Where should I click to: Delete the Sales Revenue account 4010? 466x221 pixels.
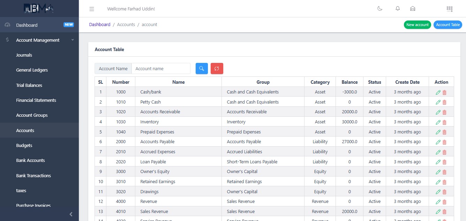(444, 212)
